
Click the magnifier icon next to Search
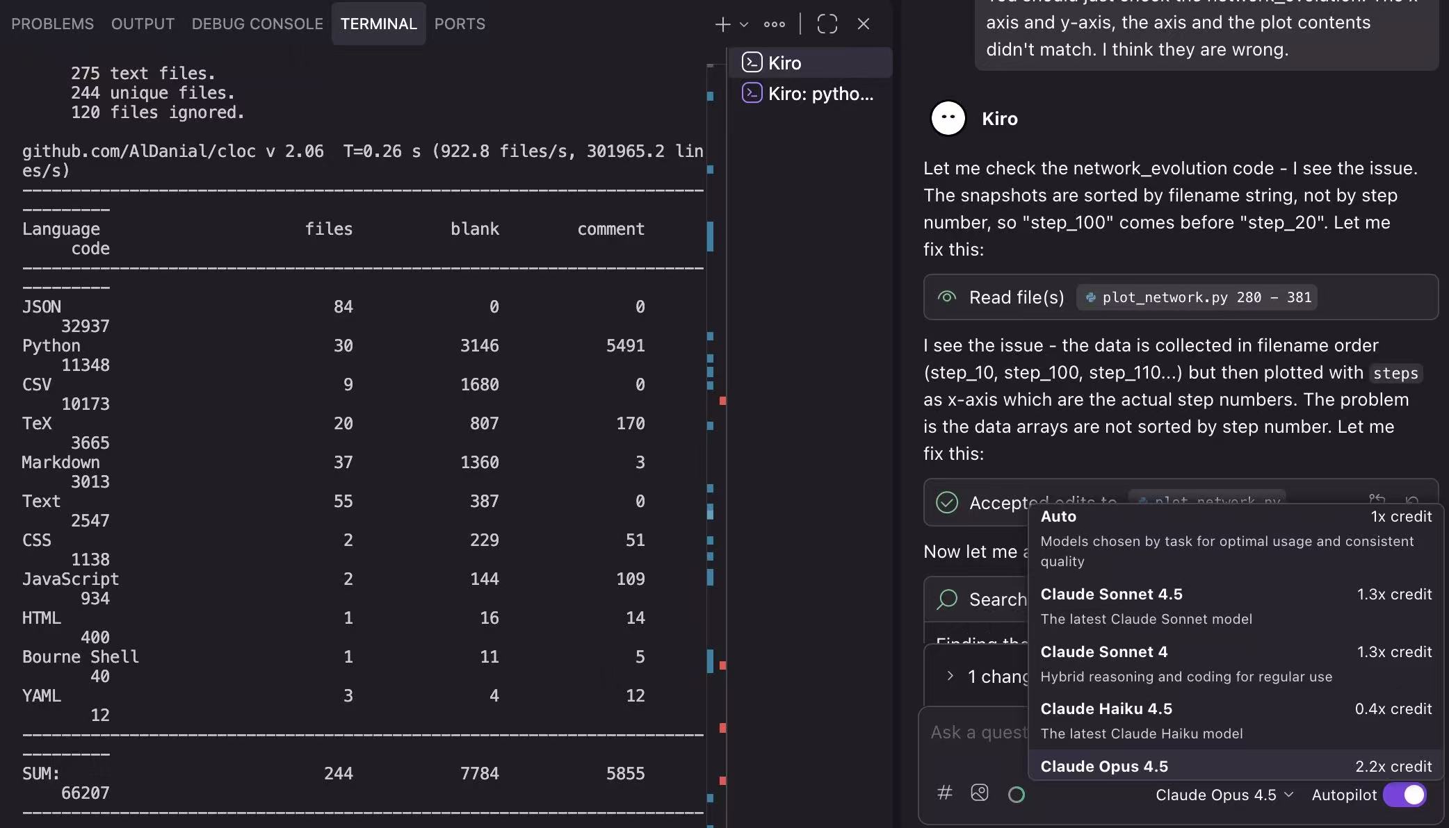click(x=948, y=599)
